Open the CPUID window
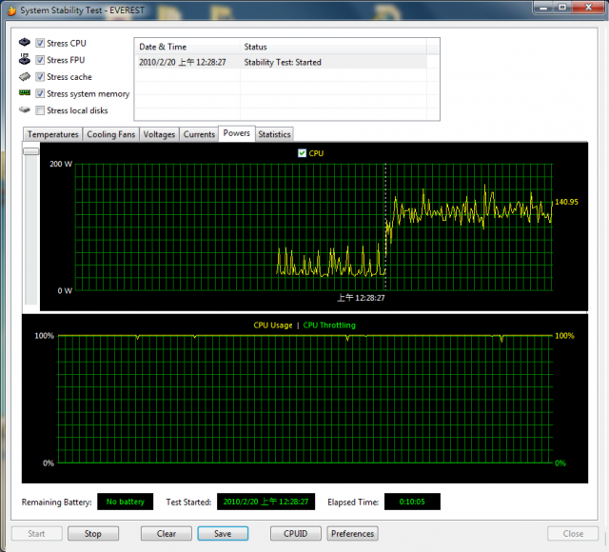Screen dimensions: 609x552 [x=296, y=534]
